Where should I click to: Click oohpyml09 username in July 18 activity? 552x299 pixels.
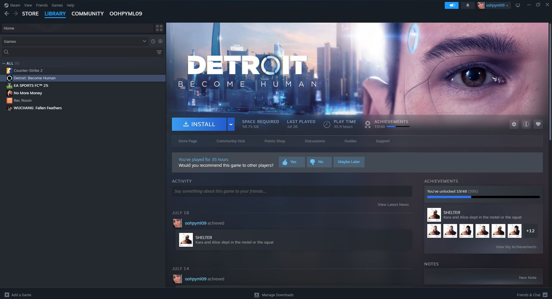(195, 223)
